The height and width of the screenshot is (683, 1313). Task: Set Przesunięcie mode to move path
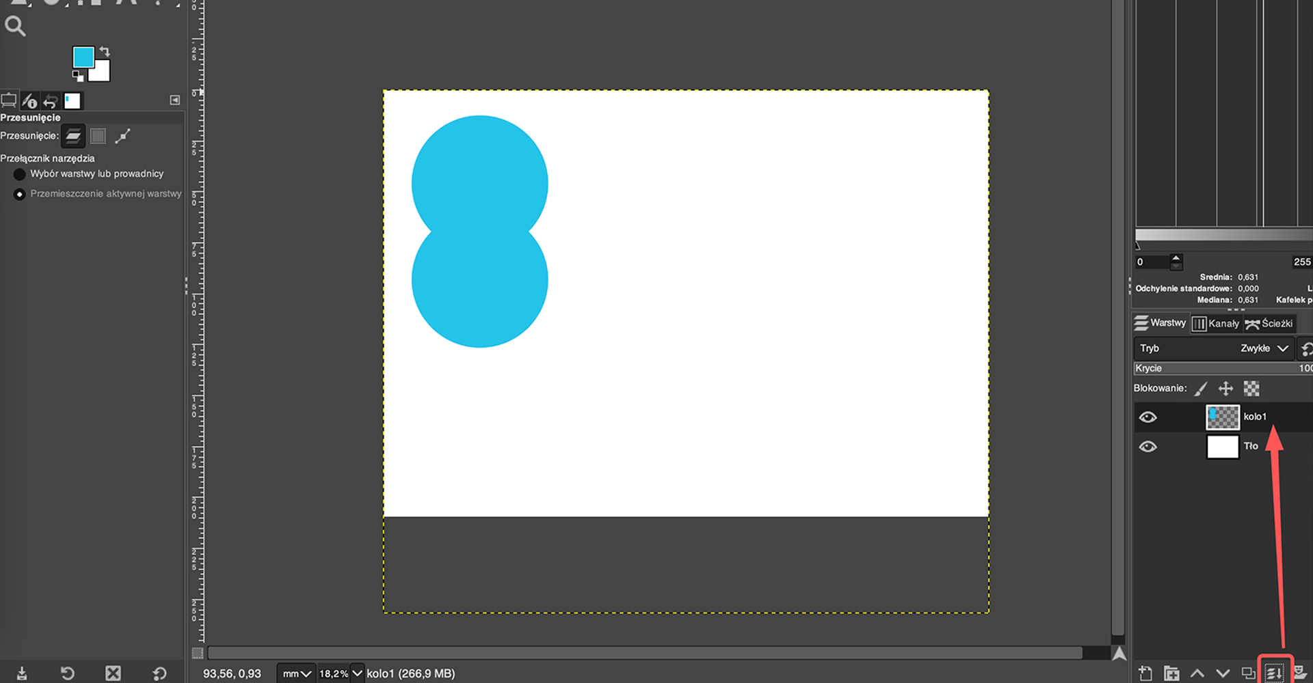pos(123,136)
